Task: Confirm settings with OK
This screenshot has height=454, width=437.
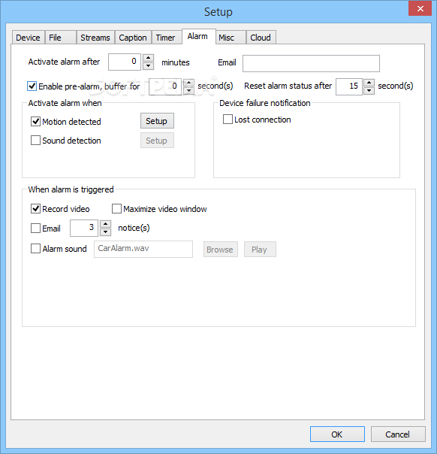Action: [x=337, y=434]
